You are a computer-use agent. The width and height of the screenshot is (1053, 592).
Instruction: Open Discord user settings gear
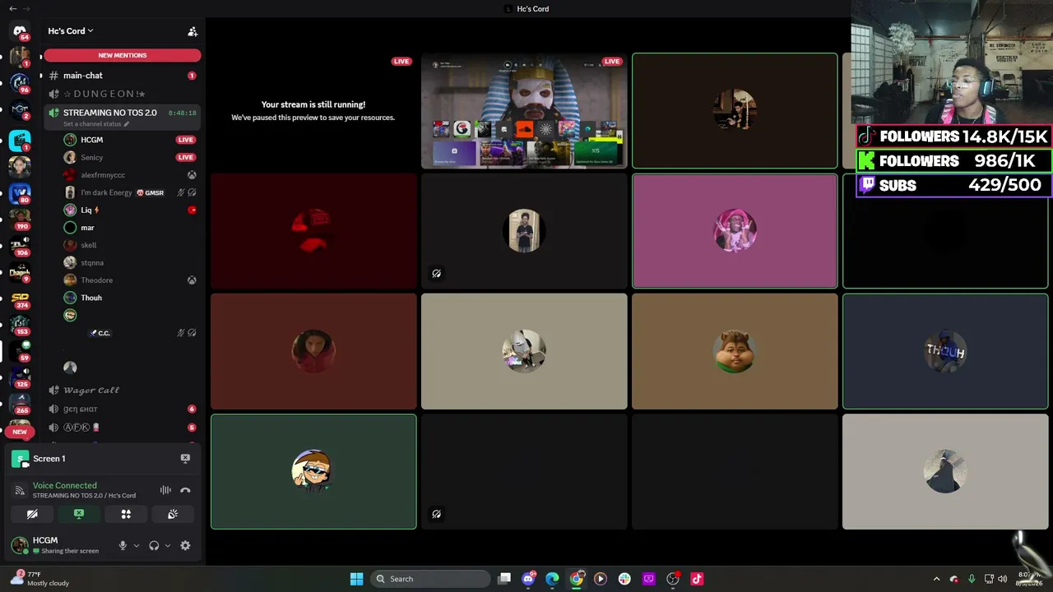(x=185, y=545)
